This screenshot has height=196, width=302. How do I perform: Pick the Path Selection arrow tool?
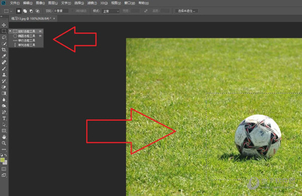coord(4,125)
